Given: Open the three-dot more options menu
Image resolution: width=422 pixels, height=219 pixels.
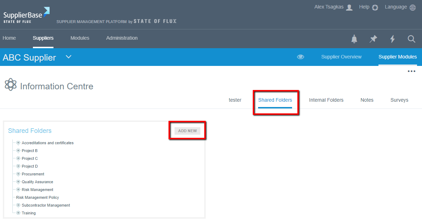Looking at the screenshot, I should coord(411,71).
